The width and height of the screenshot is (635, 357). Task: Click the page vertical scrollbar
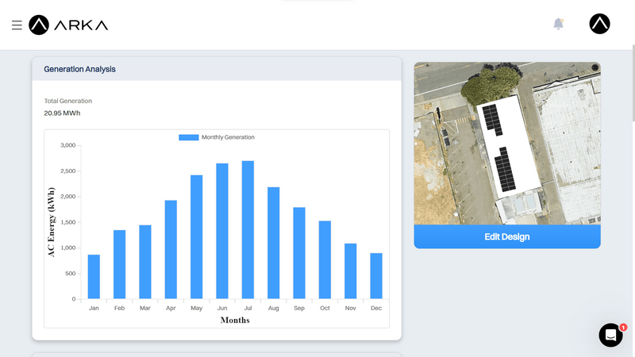pyautogui.click(x=633, y=83)
